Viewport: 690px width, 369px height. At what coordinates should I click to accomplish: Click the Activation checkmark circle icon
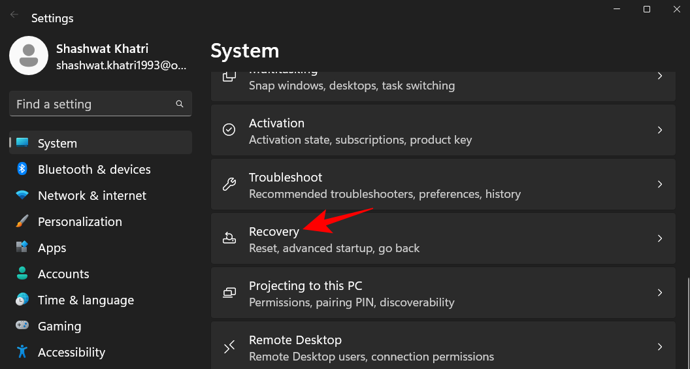(x=229, y=130)
